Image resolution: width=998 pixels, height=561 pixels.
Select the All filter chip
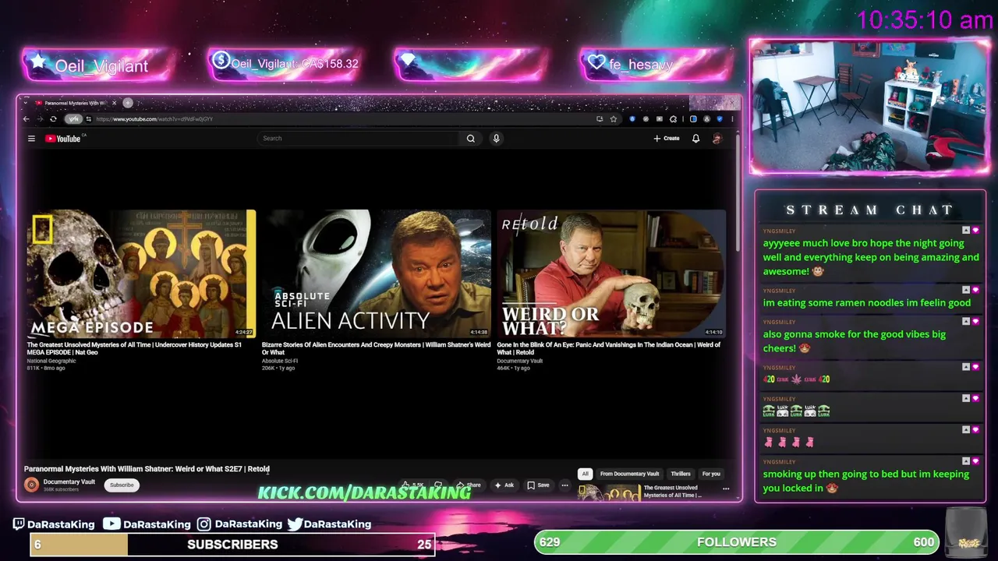tap(585, 474)
